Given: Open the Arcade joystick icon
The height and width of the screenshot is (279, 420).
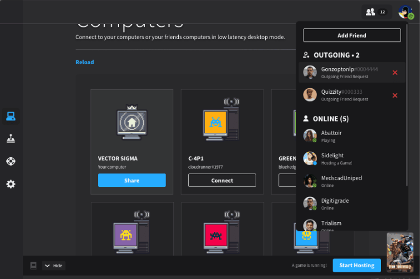Looking at the screenshot, I should click(11, 139).
